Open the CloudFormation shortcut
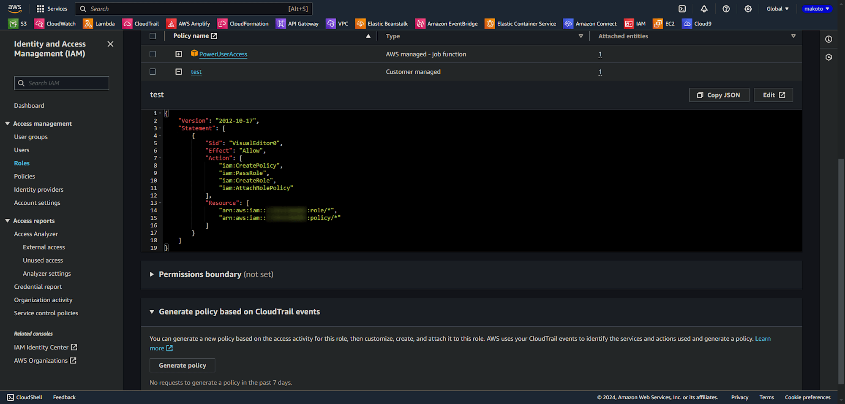Screen dimensions: 845x404 [243, 24]
